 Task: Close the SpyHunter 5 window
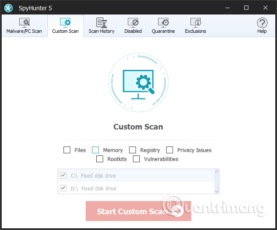(265, 8)
